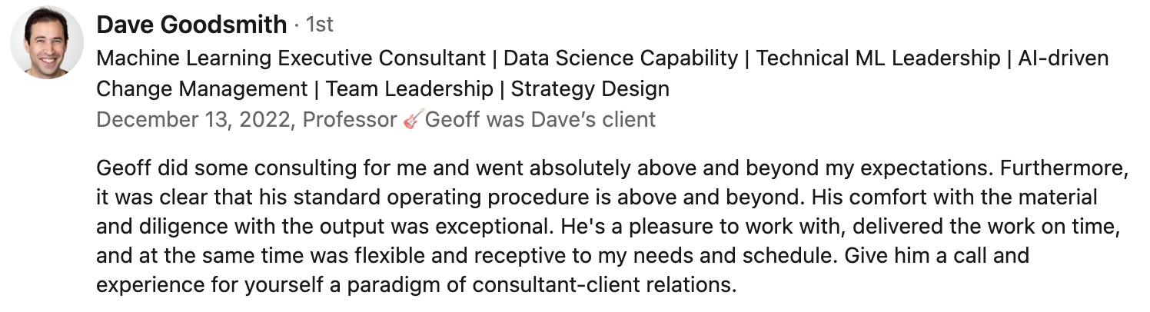Click the AI-driven headline text
This screenshot has height=312, width=1150.
1063,58
